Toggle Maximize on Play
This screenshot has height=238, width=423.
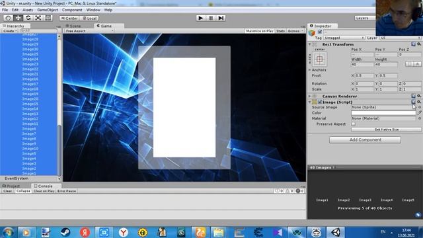260,31
